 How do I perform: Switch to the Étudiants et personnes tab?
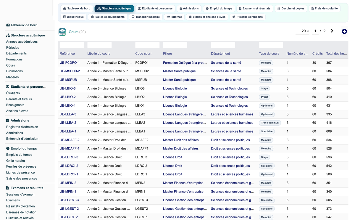point(155,9)
